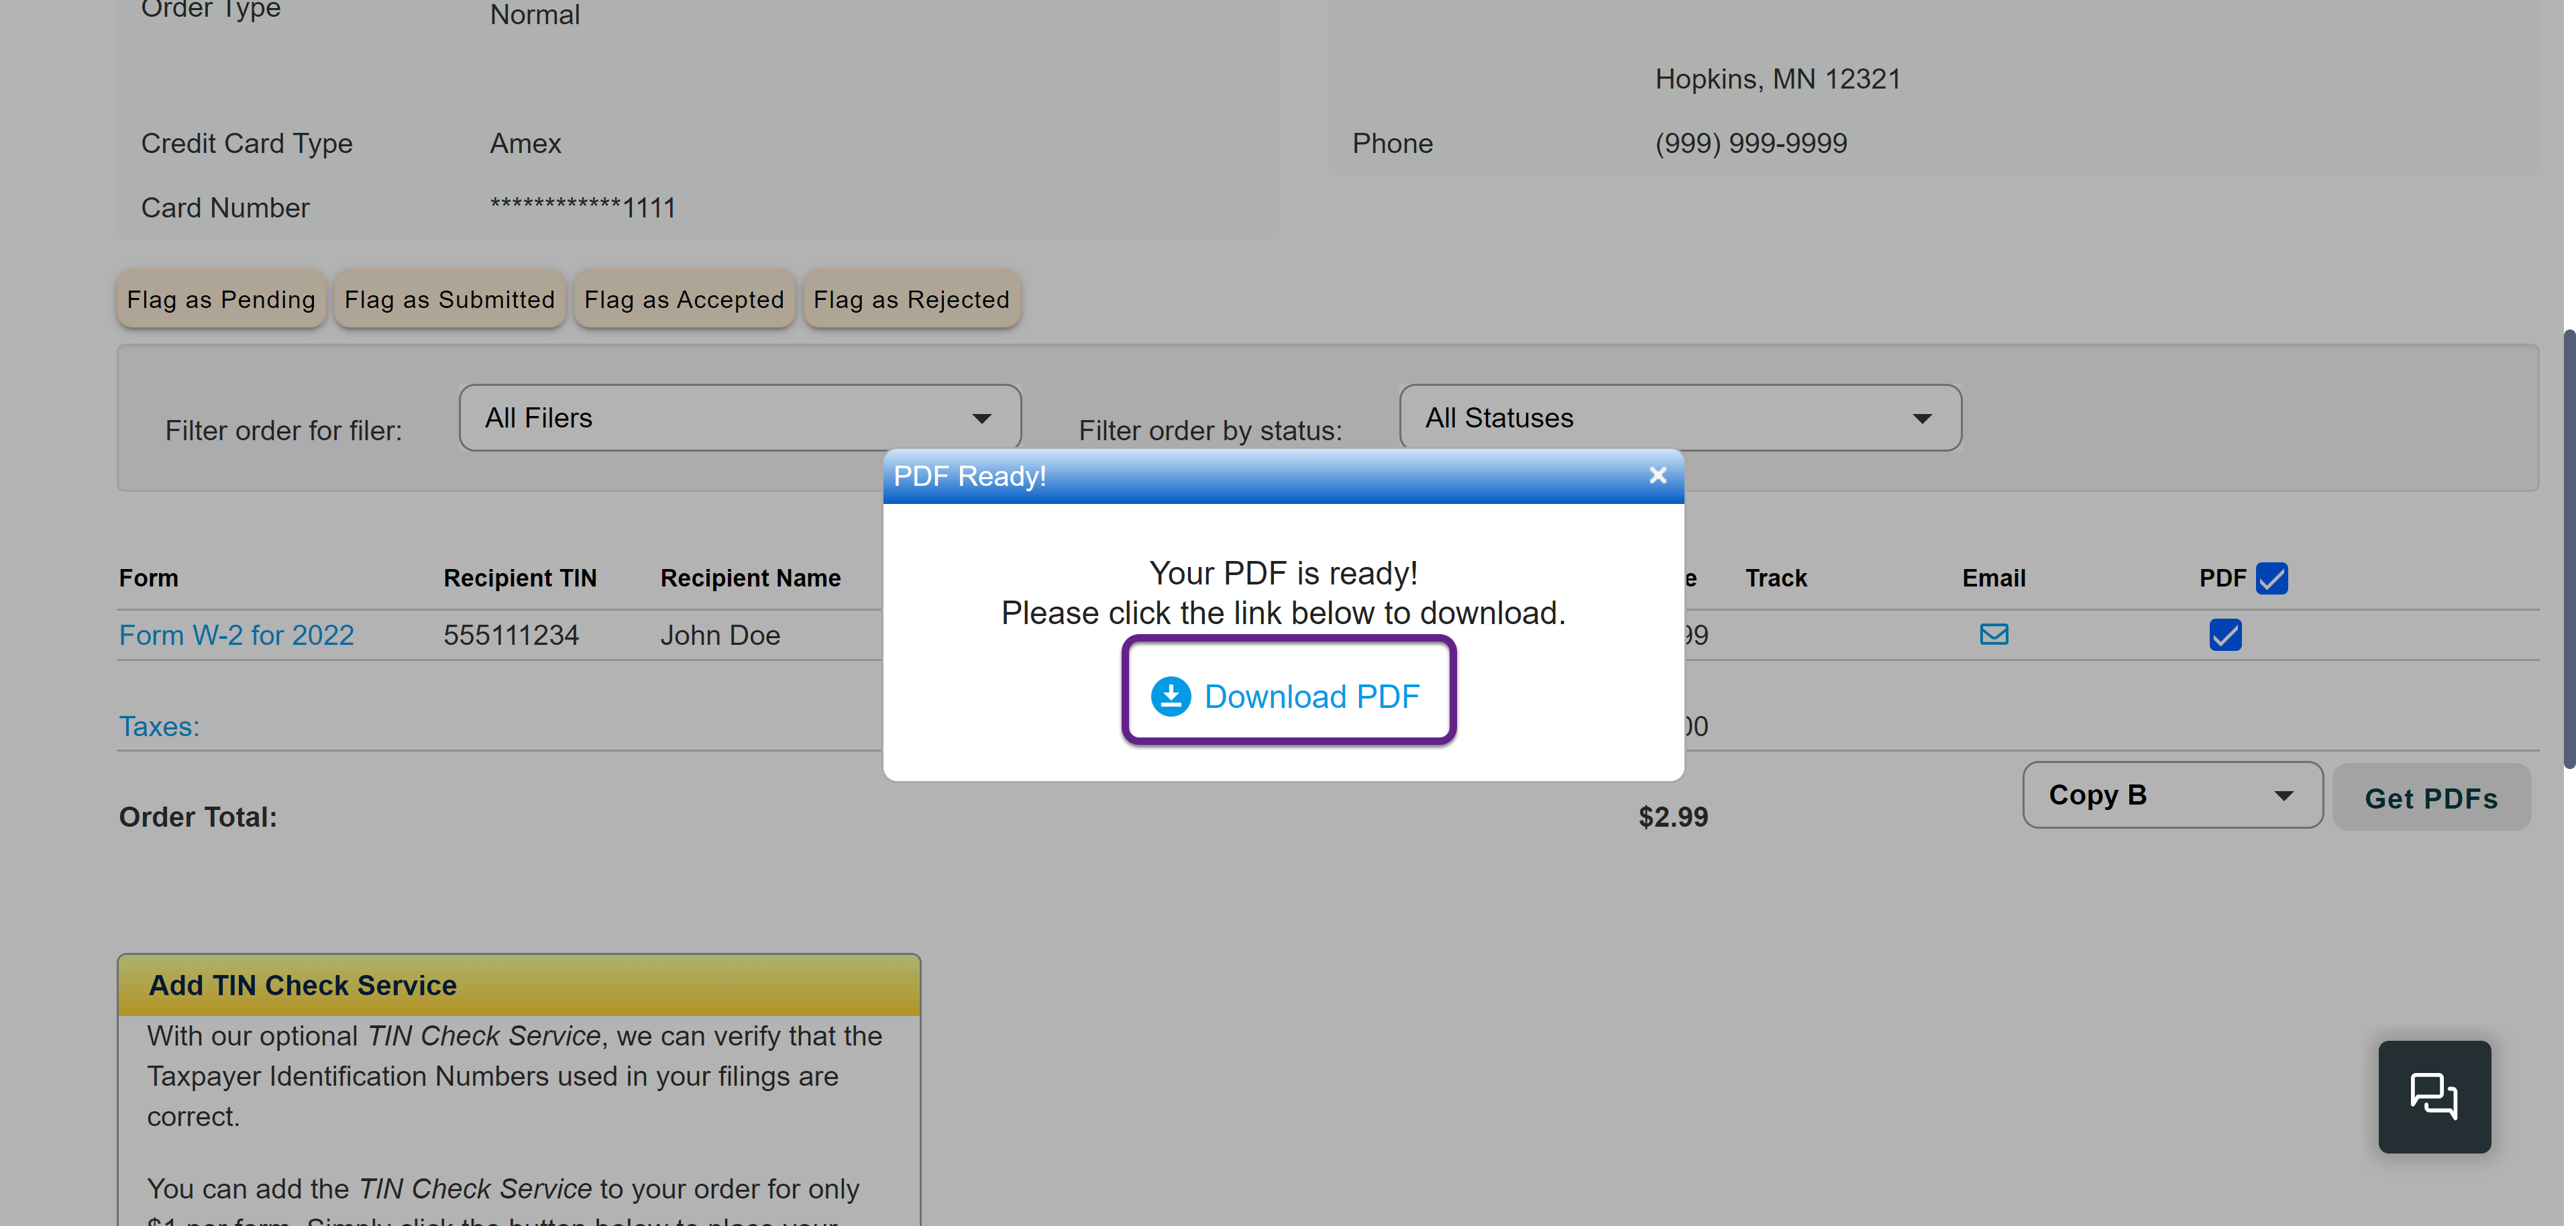
Task: Click the Taxes: link
Action: click(159, 726)
